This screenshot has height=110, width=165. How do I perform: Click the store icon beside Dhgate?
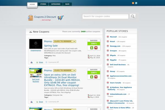tap(108, 55)
